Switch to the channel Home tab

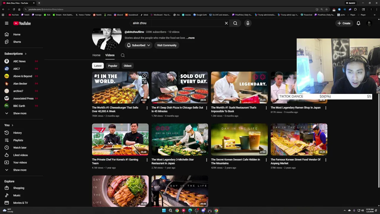pyautogui.click(x=96, y=55)
